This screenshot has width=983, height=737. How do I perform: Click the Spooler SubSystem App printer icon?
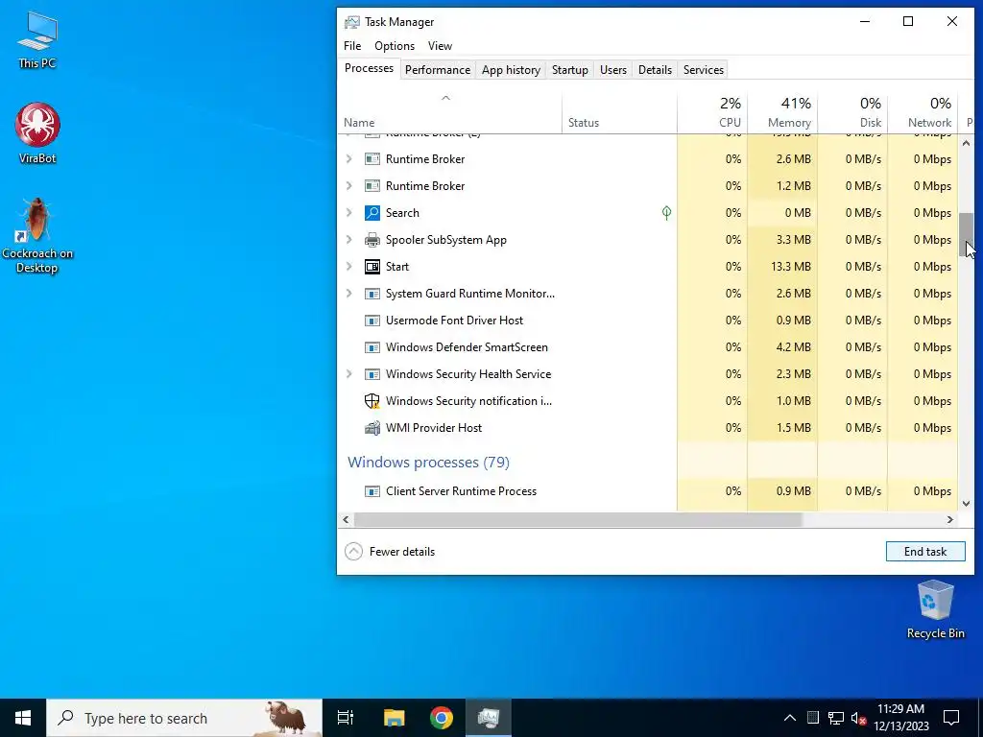(372, 240)
